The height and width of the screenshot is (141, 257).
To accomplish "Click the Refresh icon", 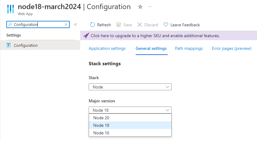I will point(92,25).
